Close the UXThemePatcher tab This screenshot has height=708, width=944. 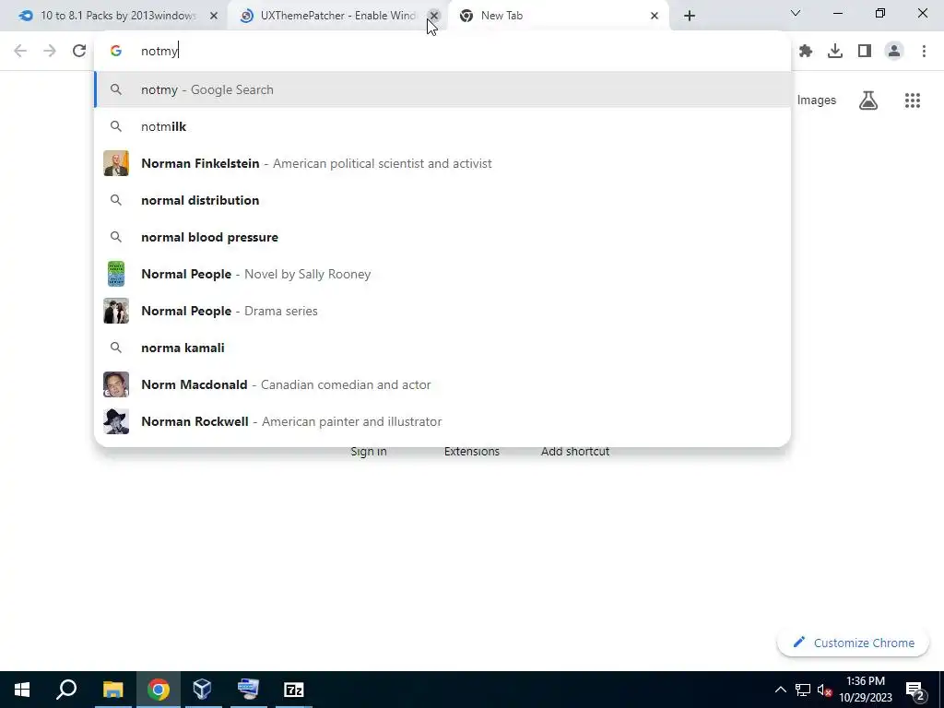coord(434,16)
